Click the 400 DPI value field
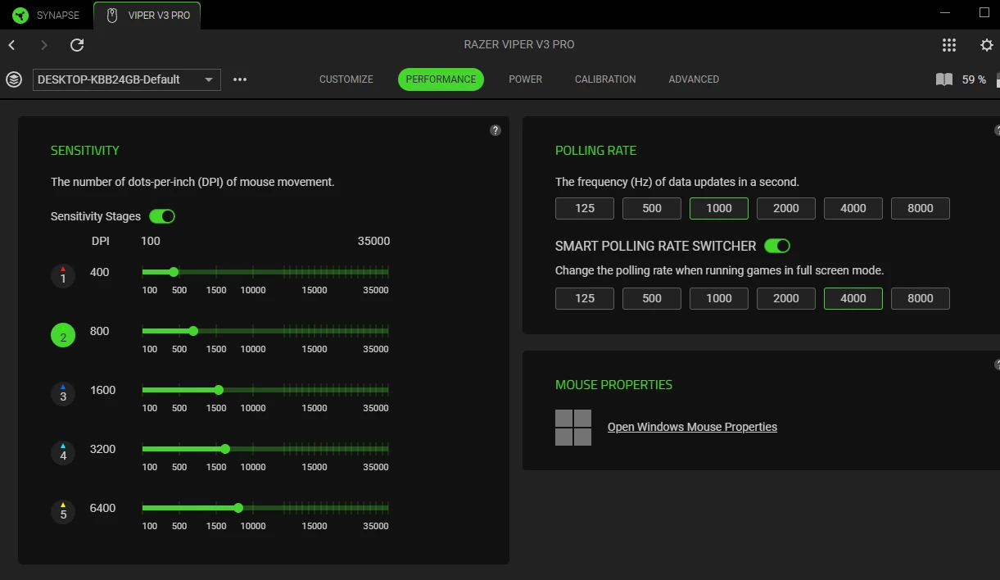1000x580 pixels. click(100, 272)
